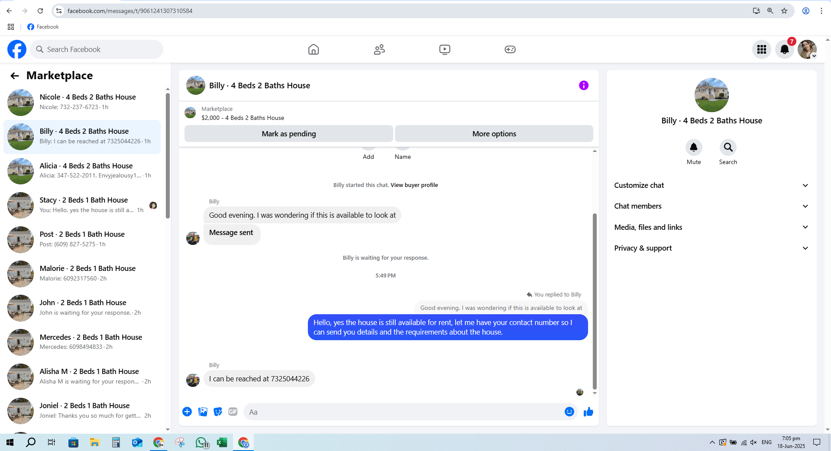Expand Privacy & support section
This screenshot has width=831, height=451.
(711, 248)
